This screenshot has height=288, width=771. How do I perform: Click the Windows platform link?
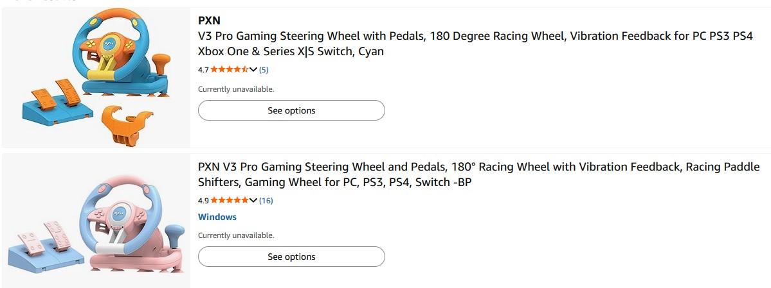pos(217,217)
